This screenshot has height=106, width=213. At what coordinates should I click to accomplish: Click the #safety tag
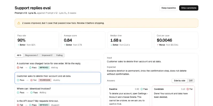pos(57,80)
